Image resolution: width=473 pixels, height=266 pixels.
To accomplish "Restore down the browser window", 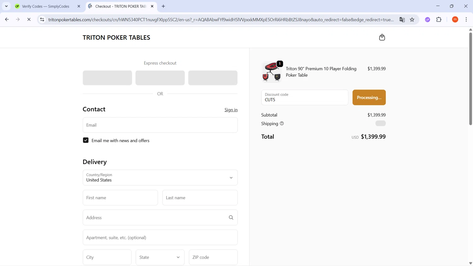I will pos(452,6).
